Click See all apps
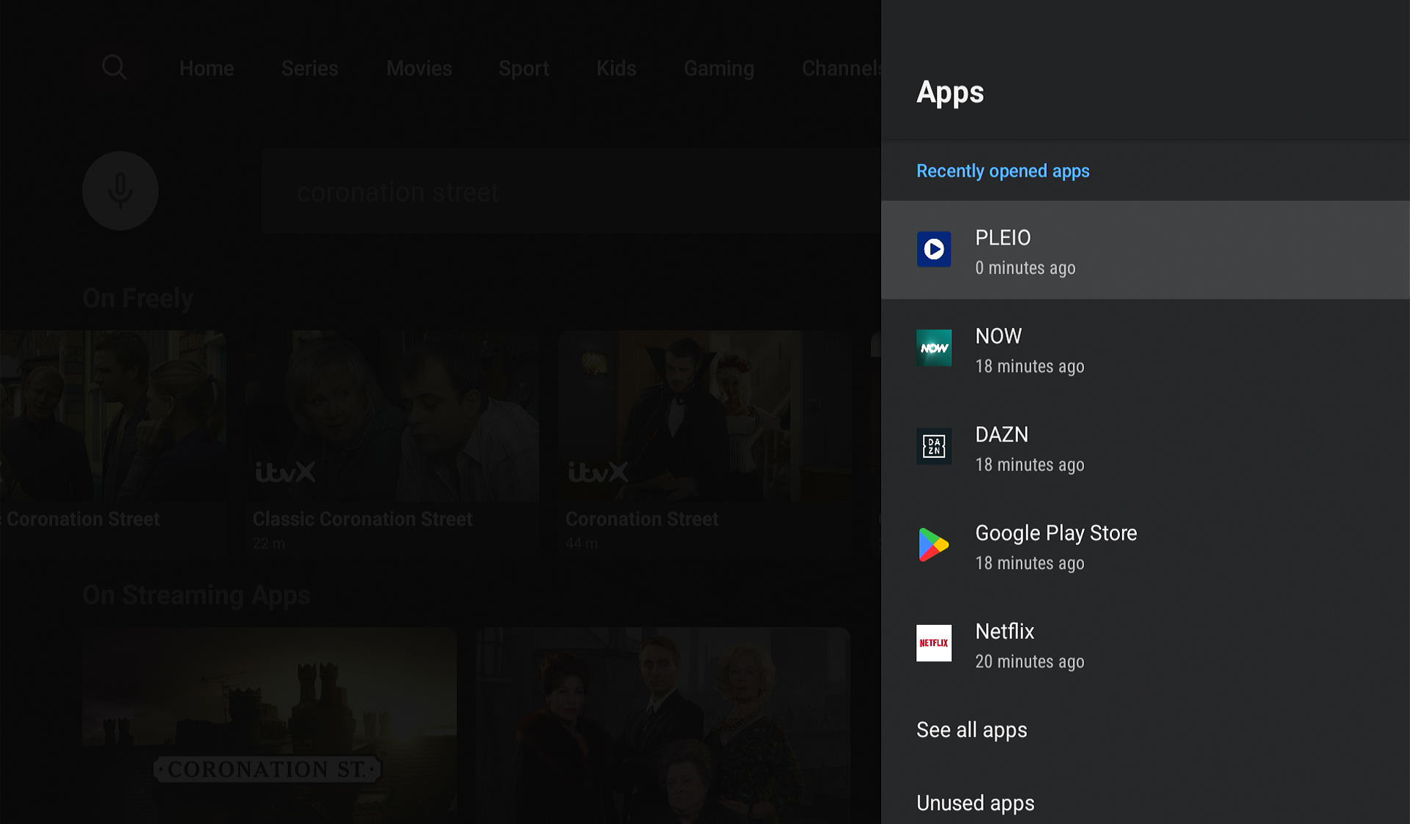Image resolution: width=1410 pixels, height=824 pixels. 972,730
